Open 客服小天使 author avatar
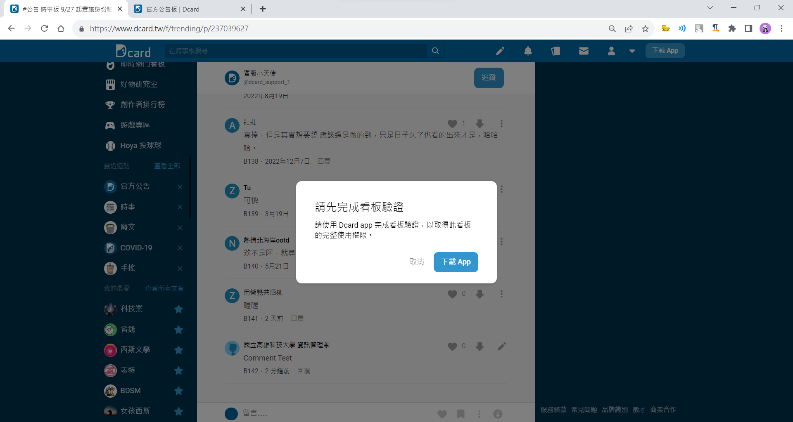The image size is (793, 422). pyautogui.click(x=232, y=78)
